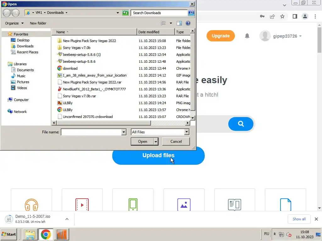Open All Files type filter dropdown

click(186, 132)
